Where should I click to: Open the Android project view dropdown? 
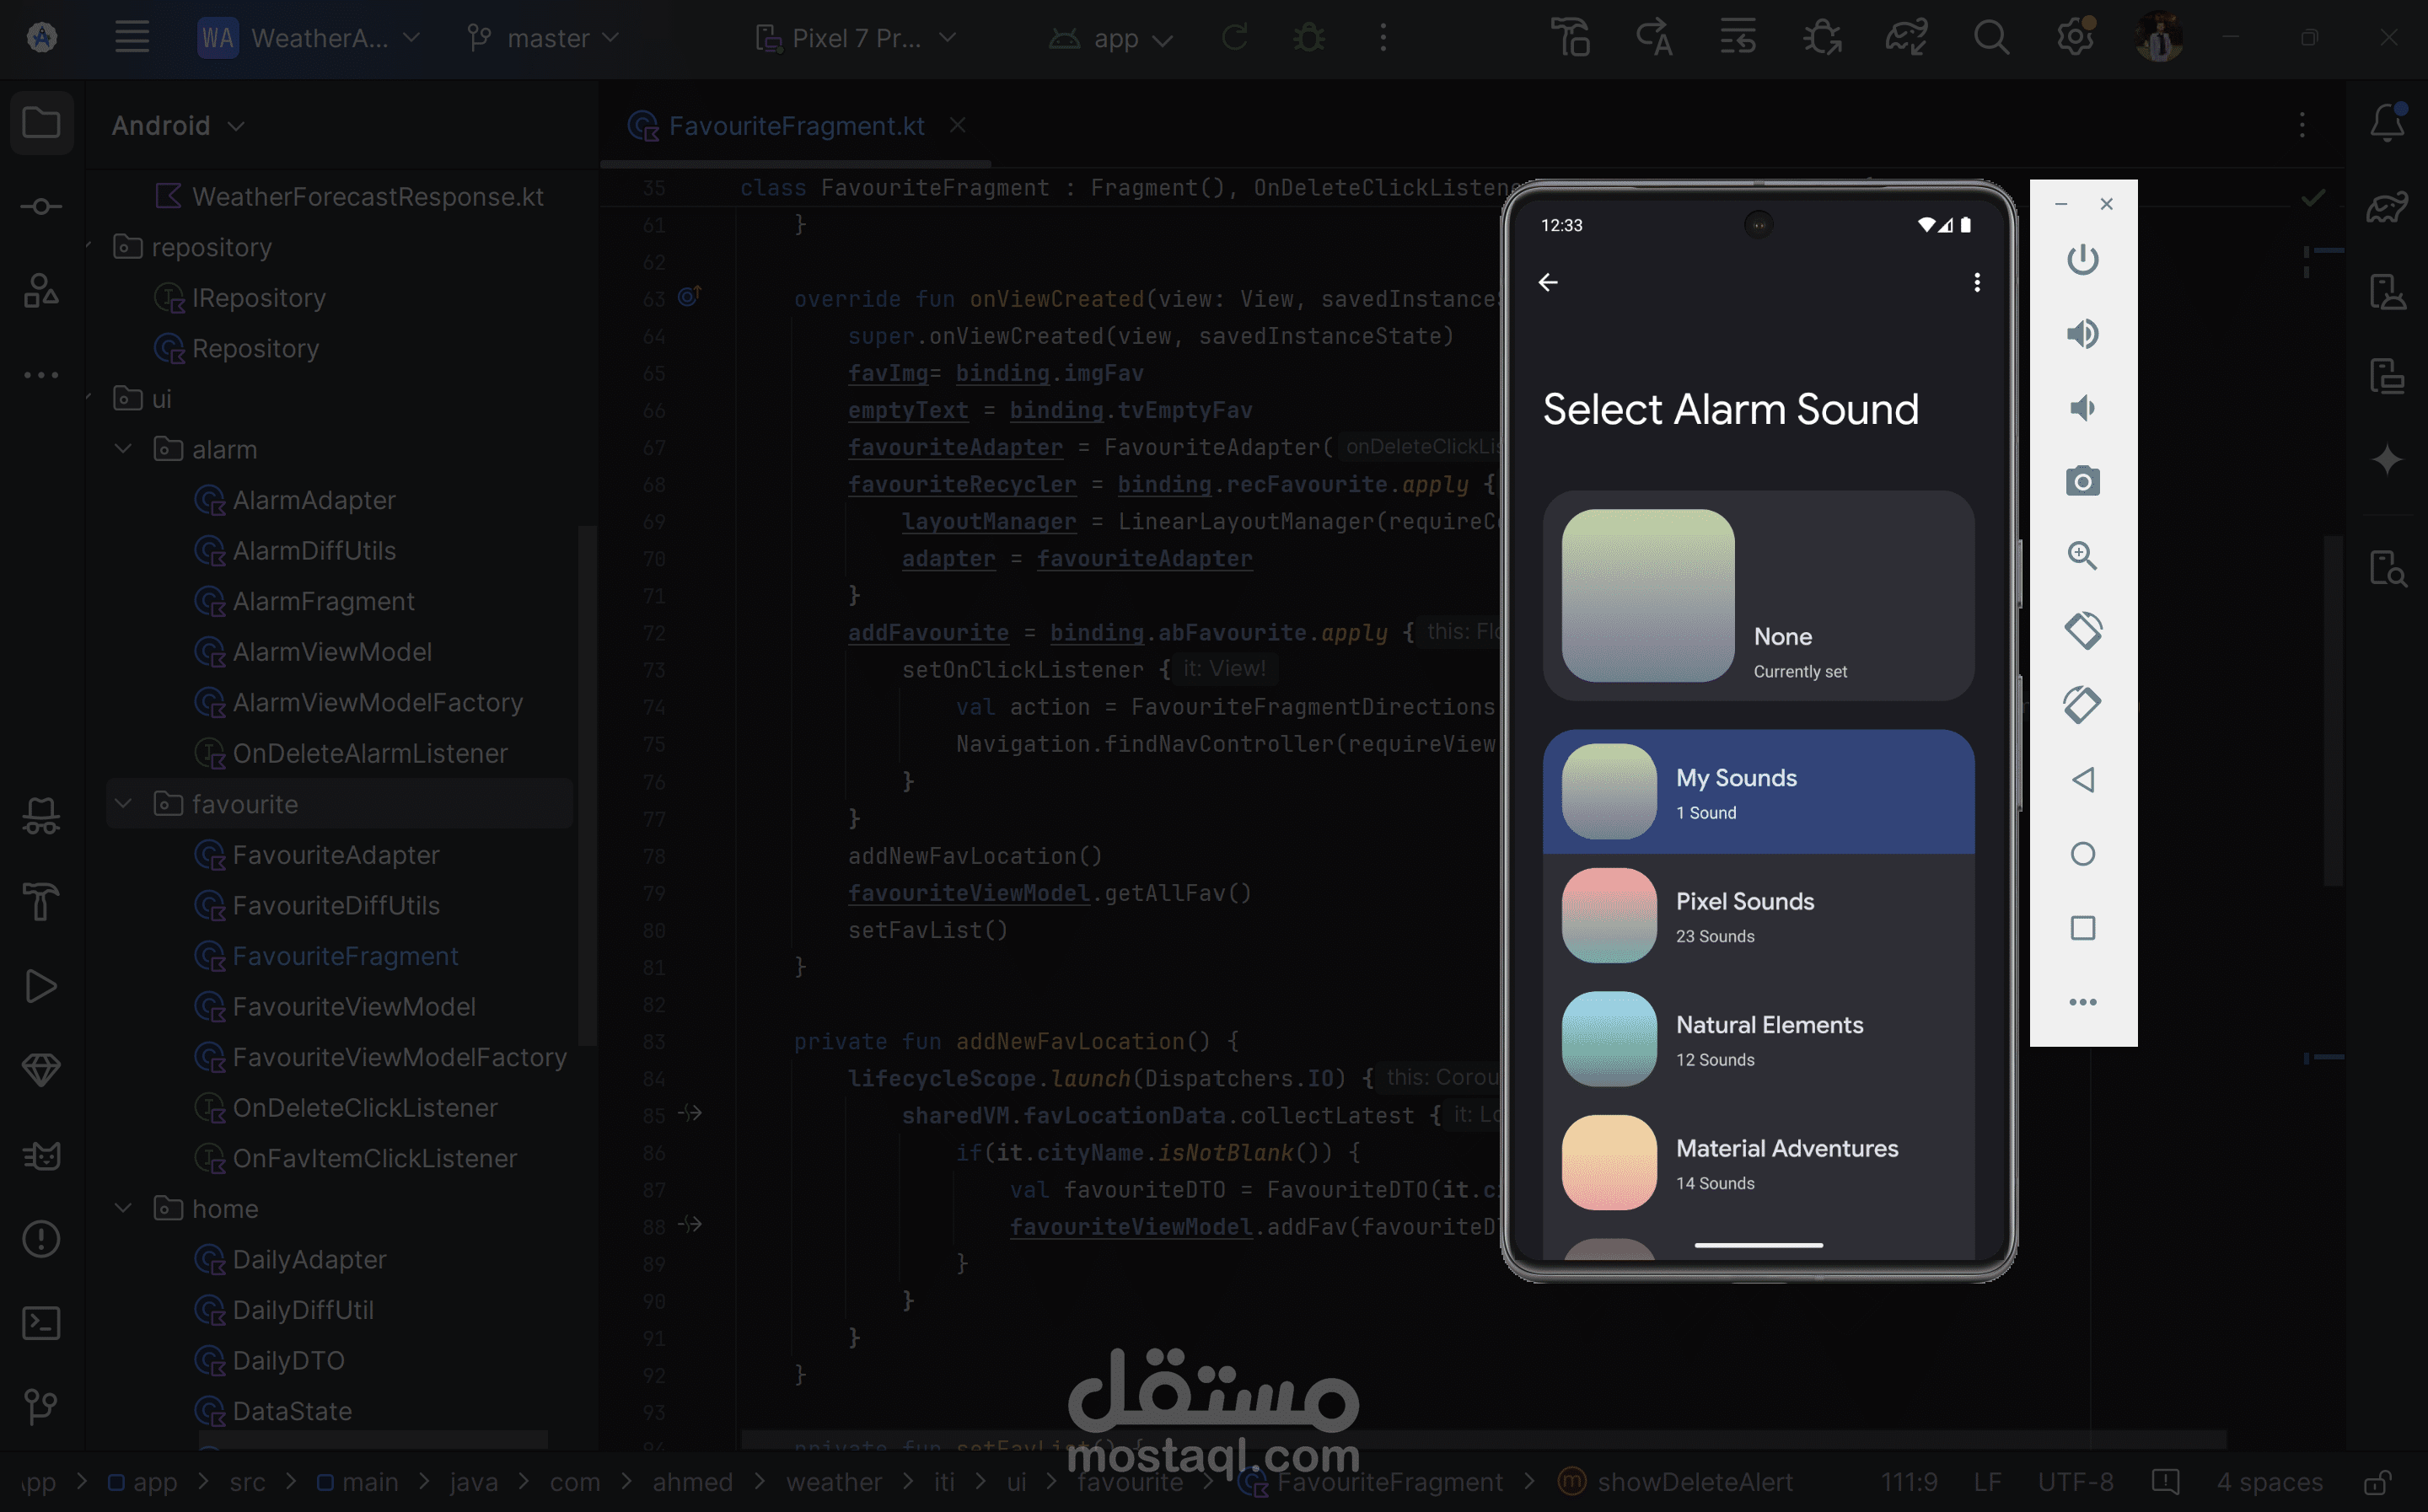pos(178,125)
